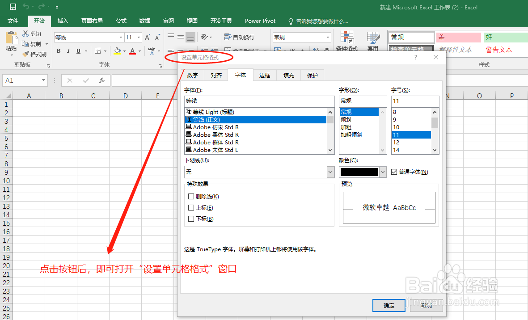
Task: Click the dialog help question mark
Action: (416, 58)
